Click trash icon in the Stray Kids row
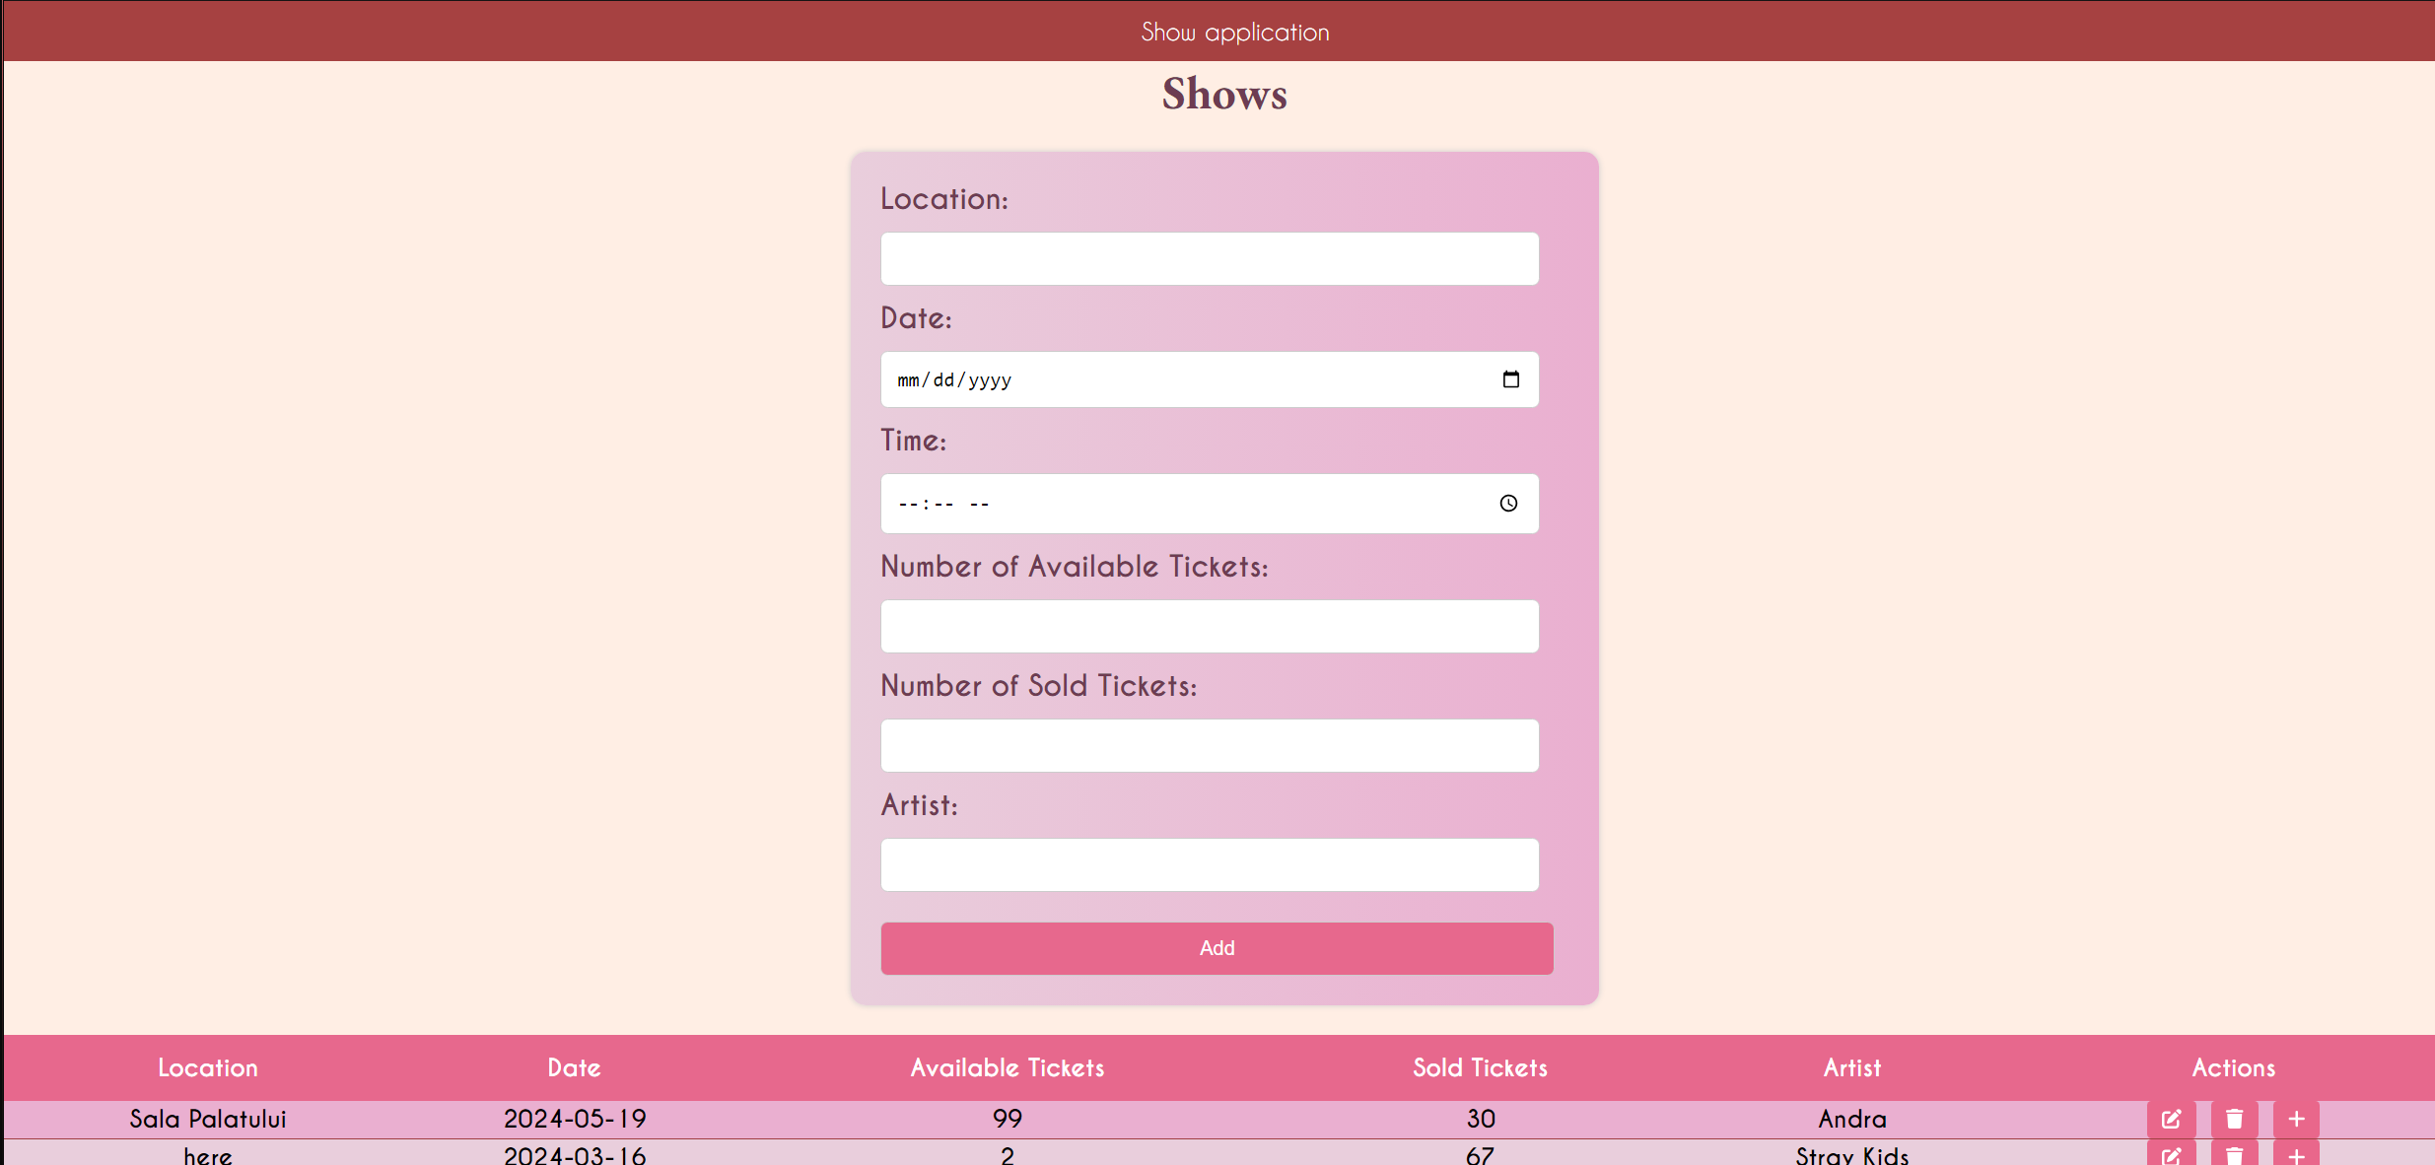This screenshot has width=2435, height=1165. click(x=2234, y=1155)
